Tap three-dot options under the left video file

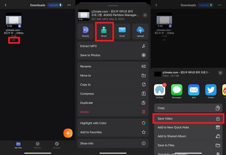point(14,40)
